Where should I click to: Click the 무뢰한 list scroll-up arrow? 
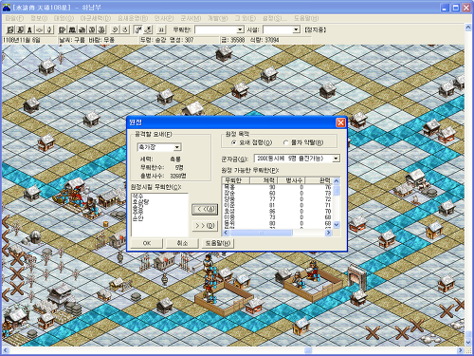point(337,181)
